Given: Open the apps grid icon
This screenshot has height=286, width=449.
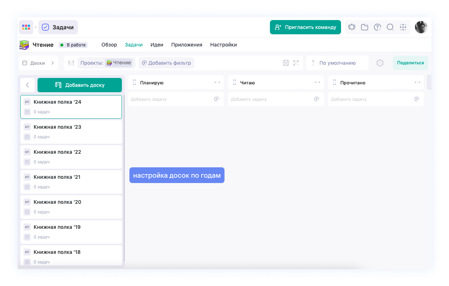Looking at the screenshot, I should click(x=403, y=27).
